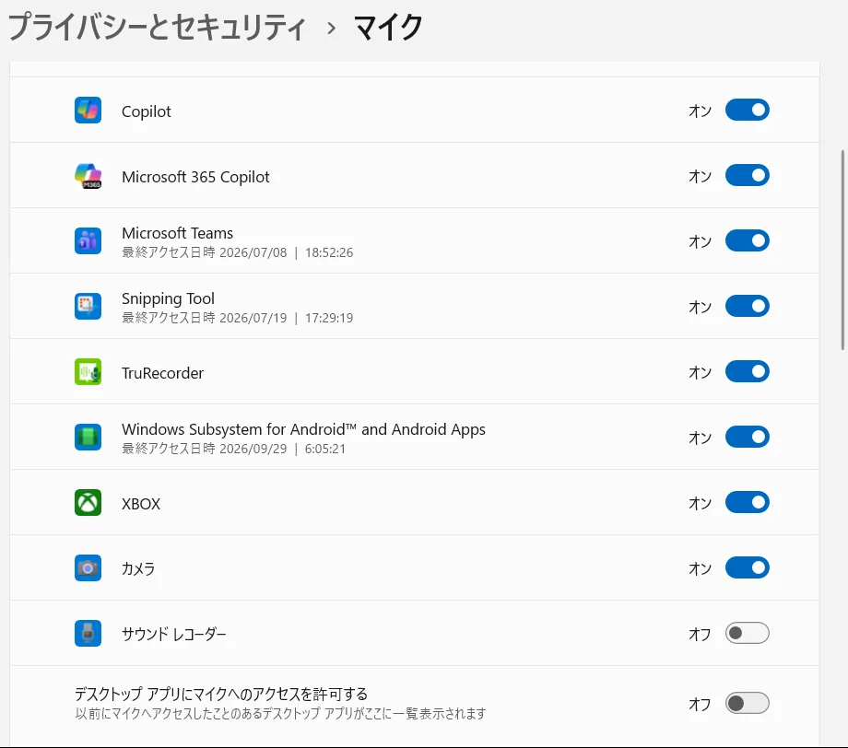Toggle Windows Subsystem for Android microphone
This screenshot has height=748, width=848.
tap(747, 437)
